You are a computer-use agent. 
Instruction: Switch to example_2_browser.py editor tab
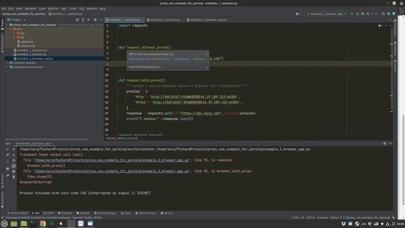[x=165, y=20]
